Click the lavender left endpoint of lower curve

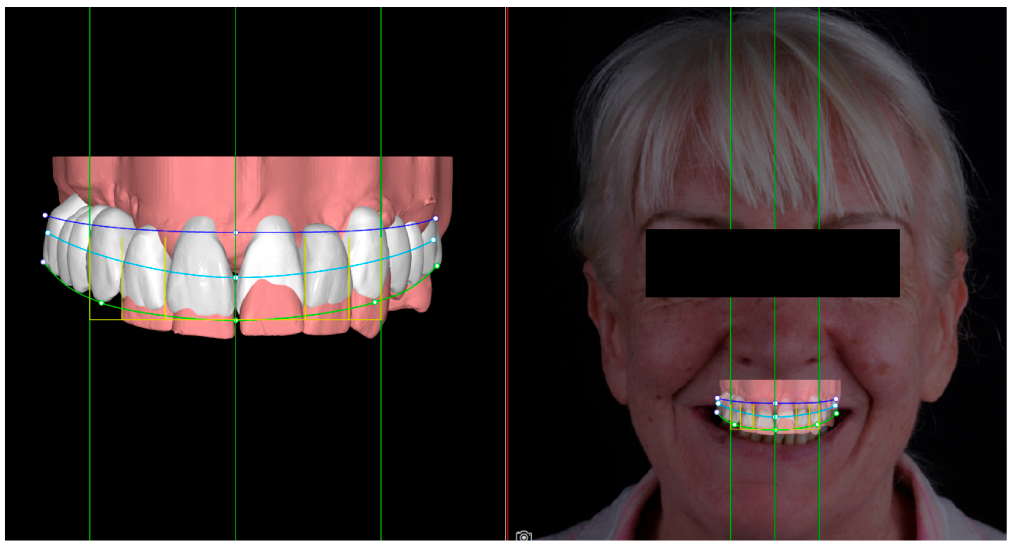43,262
